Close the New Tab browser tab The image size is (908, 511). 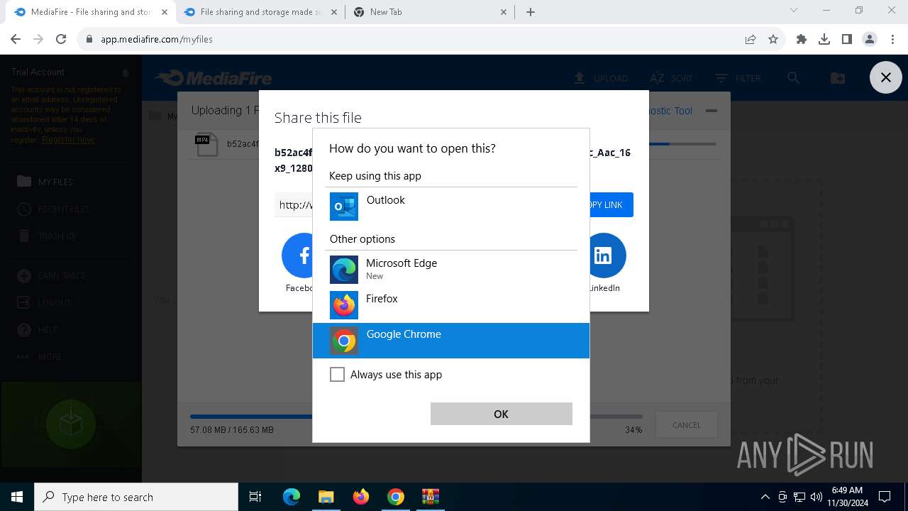coord(504,12)
